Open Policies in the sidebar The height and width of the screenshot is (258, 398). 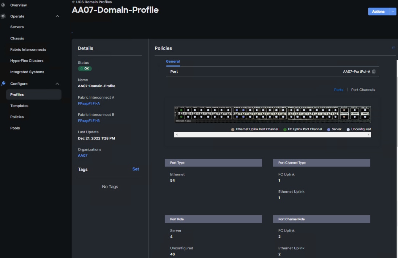pos(17,117)
